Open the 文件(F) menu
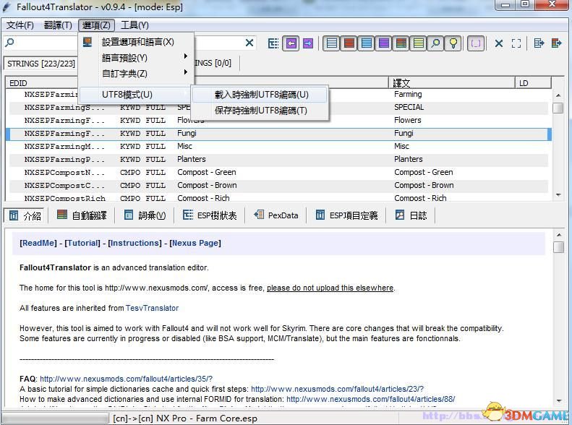The width and height of the screenshot is (572, 425). [x=20, y=25]
